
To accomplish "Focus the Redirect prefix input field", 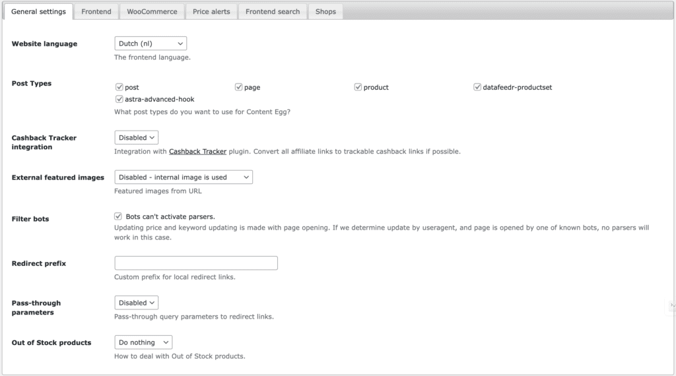I will click(196, 263).
